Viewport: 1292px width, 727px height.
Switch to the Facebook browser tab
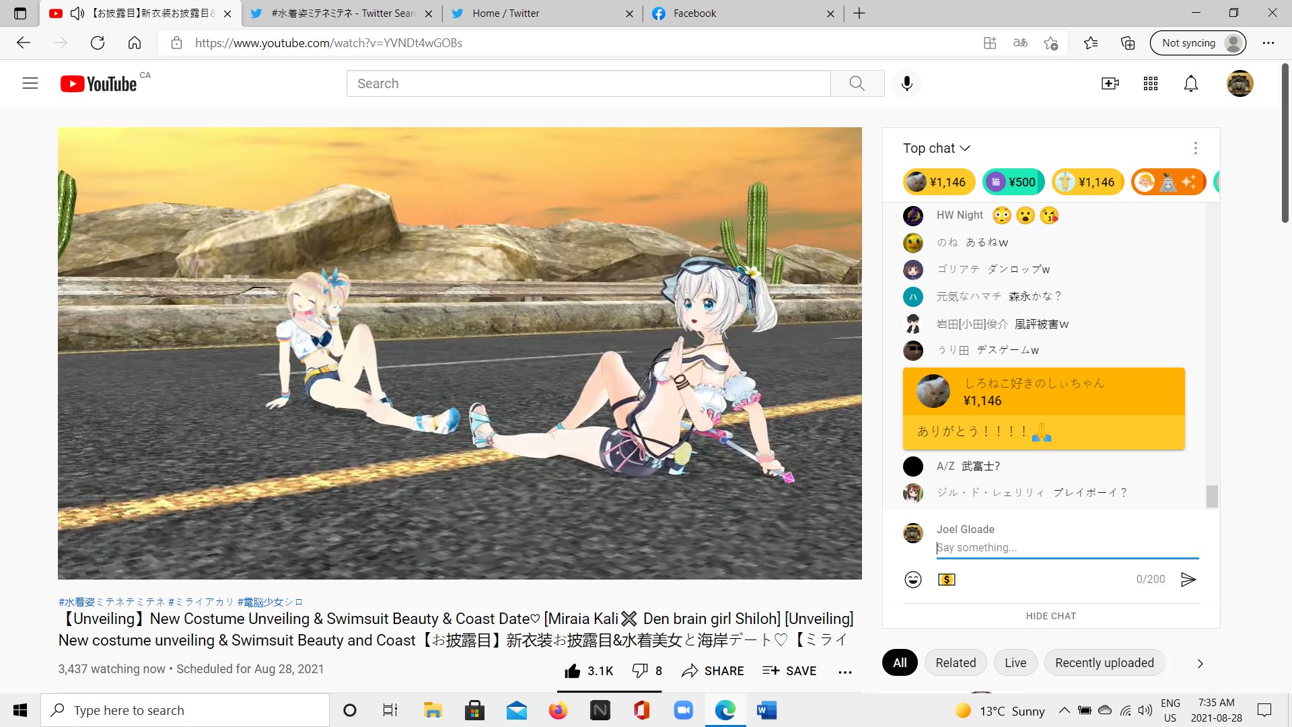point(740,13)
